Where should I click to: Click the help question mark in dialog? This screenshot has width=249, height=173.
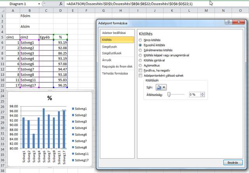(228, 22)
